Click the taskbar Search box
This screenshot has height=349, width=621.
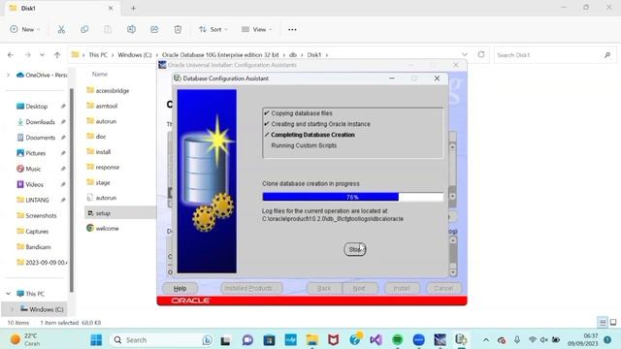point(161,339)
